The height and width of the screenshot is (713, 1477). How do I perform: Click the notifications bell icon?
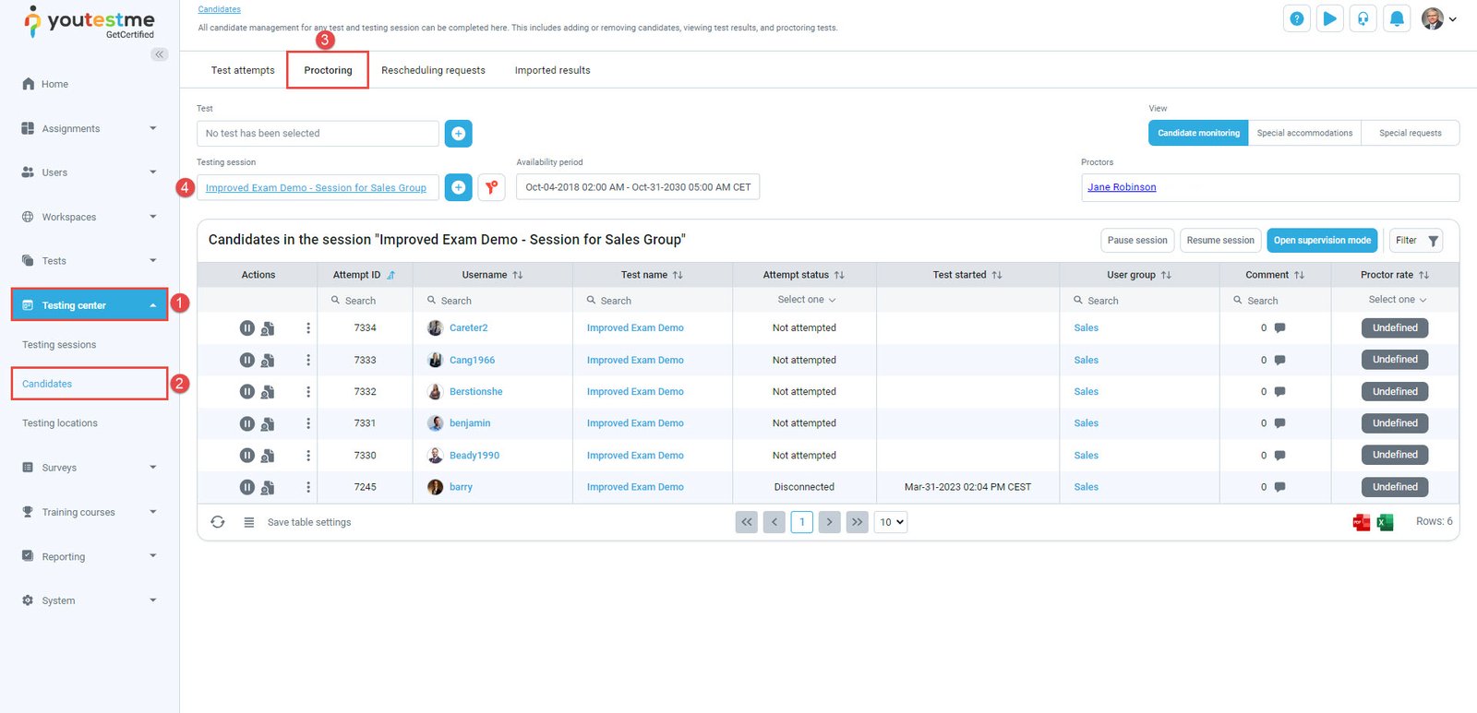click(x=1397, y=18)
